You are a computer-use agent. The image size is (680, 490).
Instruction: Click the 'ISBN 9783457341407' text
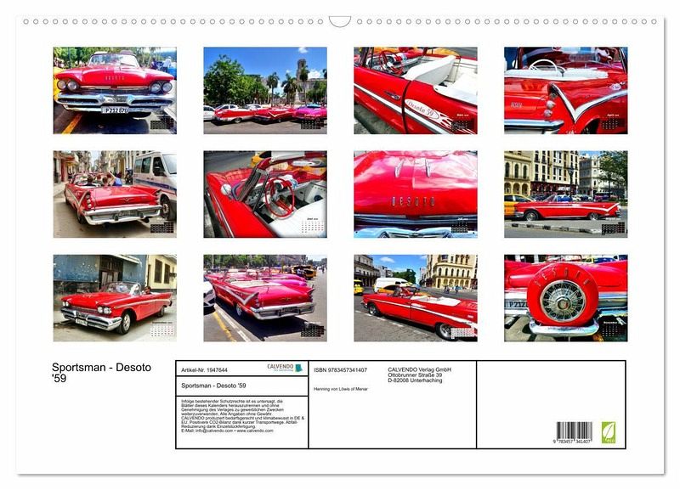(341, 370)
